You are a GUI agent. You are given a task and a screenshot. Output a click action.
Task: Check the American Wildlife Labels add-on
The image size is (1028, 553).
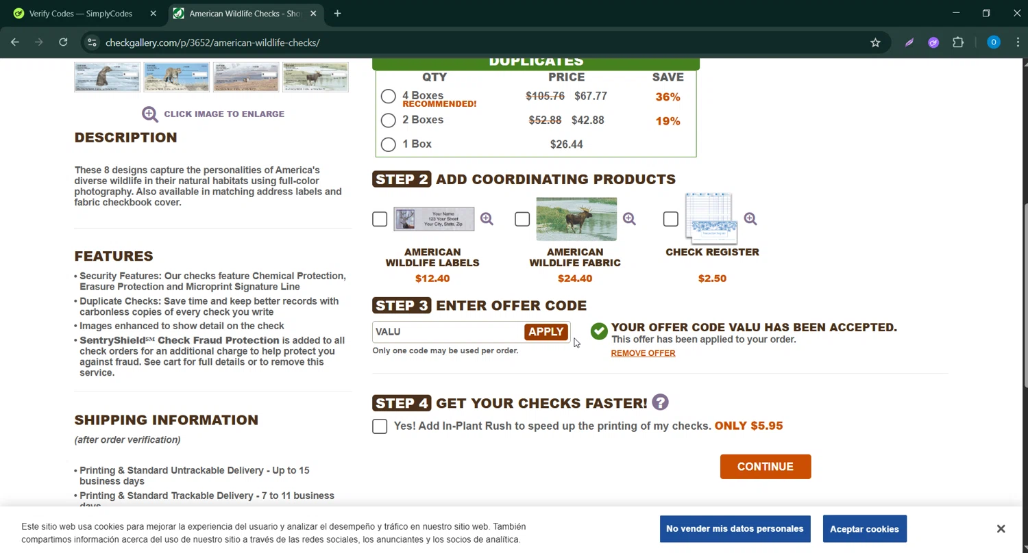pos(380,219)
